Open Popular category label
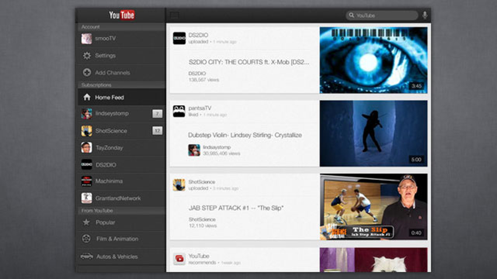 point(105,222)
